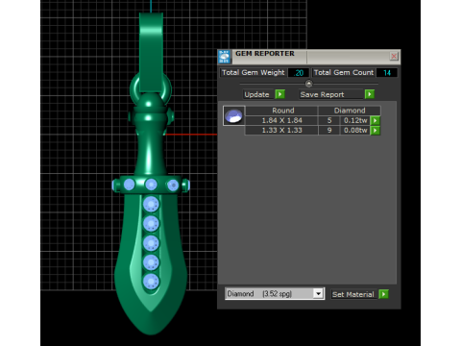Click the quantity 5 cell

pos(329,120)
